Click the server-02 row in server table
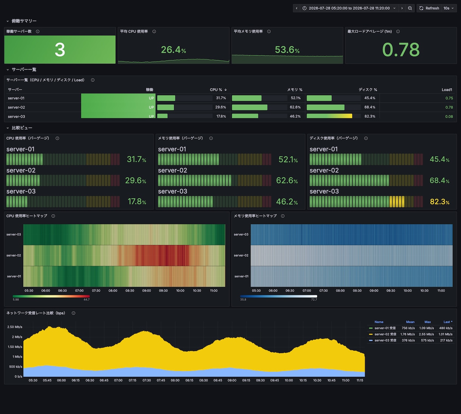 tap(230, 107)
